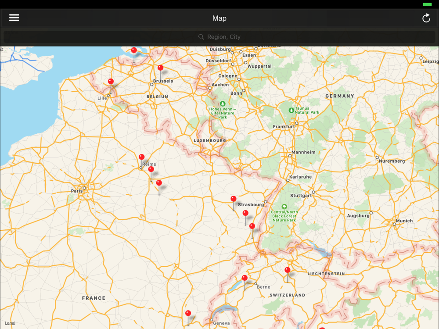
Task: Select the pin west of Liechtenstein label
Action: 288,270
